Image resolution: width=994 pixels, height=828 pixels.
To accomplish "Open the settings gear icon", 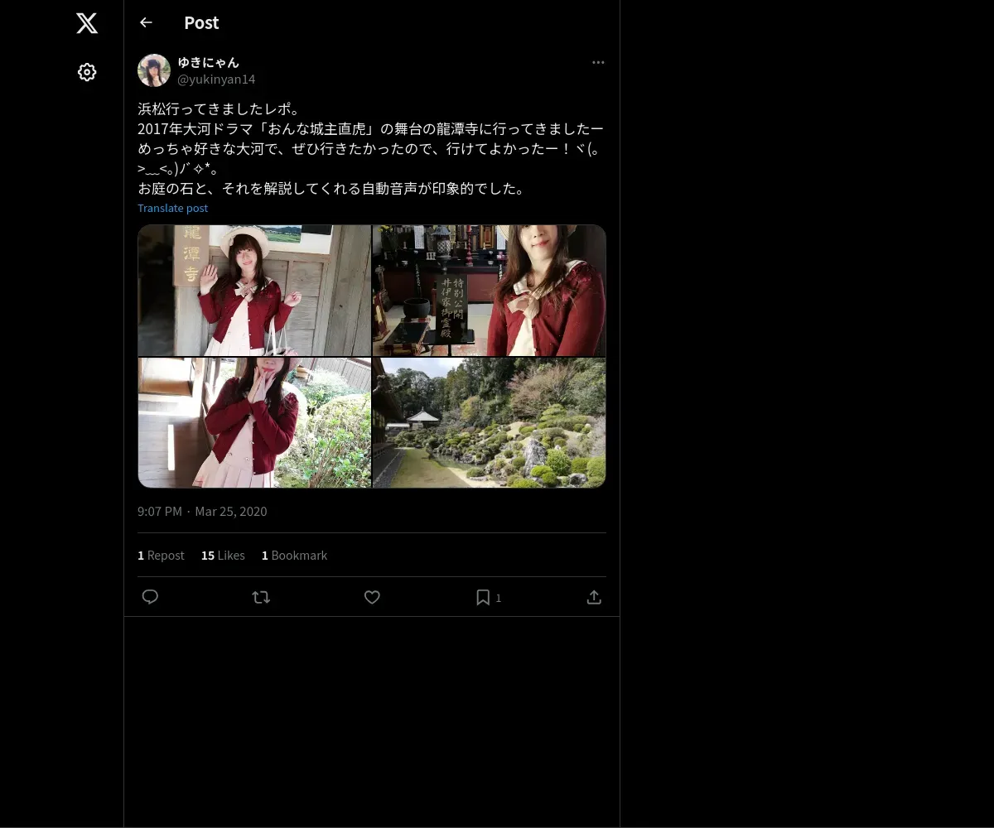I will click(x=87, y=72).
